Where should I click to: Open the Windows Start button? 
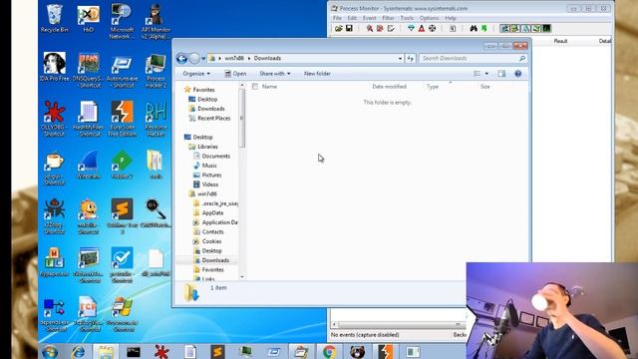coord(50,351)
